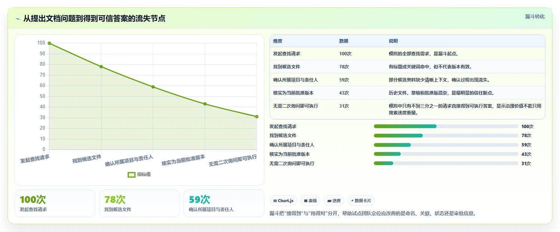Click the progress bar for 确认所属项目与责任人
The image size is (560, 232).
pyautogui.click(x=446, y=145)
